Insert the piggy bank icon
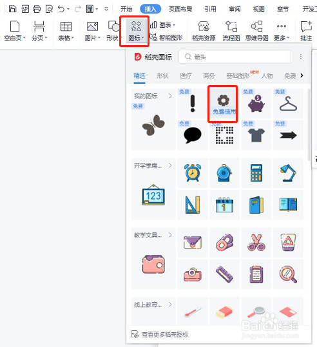 pos(256,104)
